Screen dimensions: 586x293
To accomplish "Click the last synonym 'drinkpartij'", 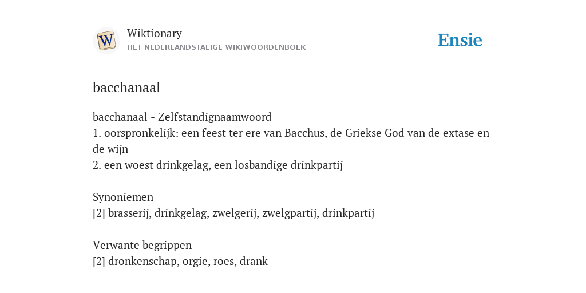I will (348, 213).
